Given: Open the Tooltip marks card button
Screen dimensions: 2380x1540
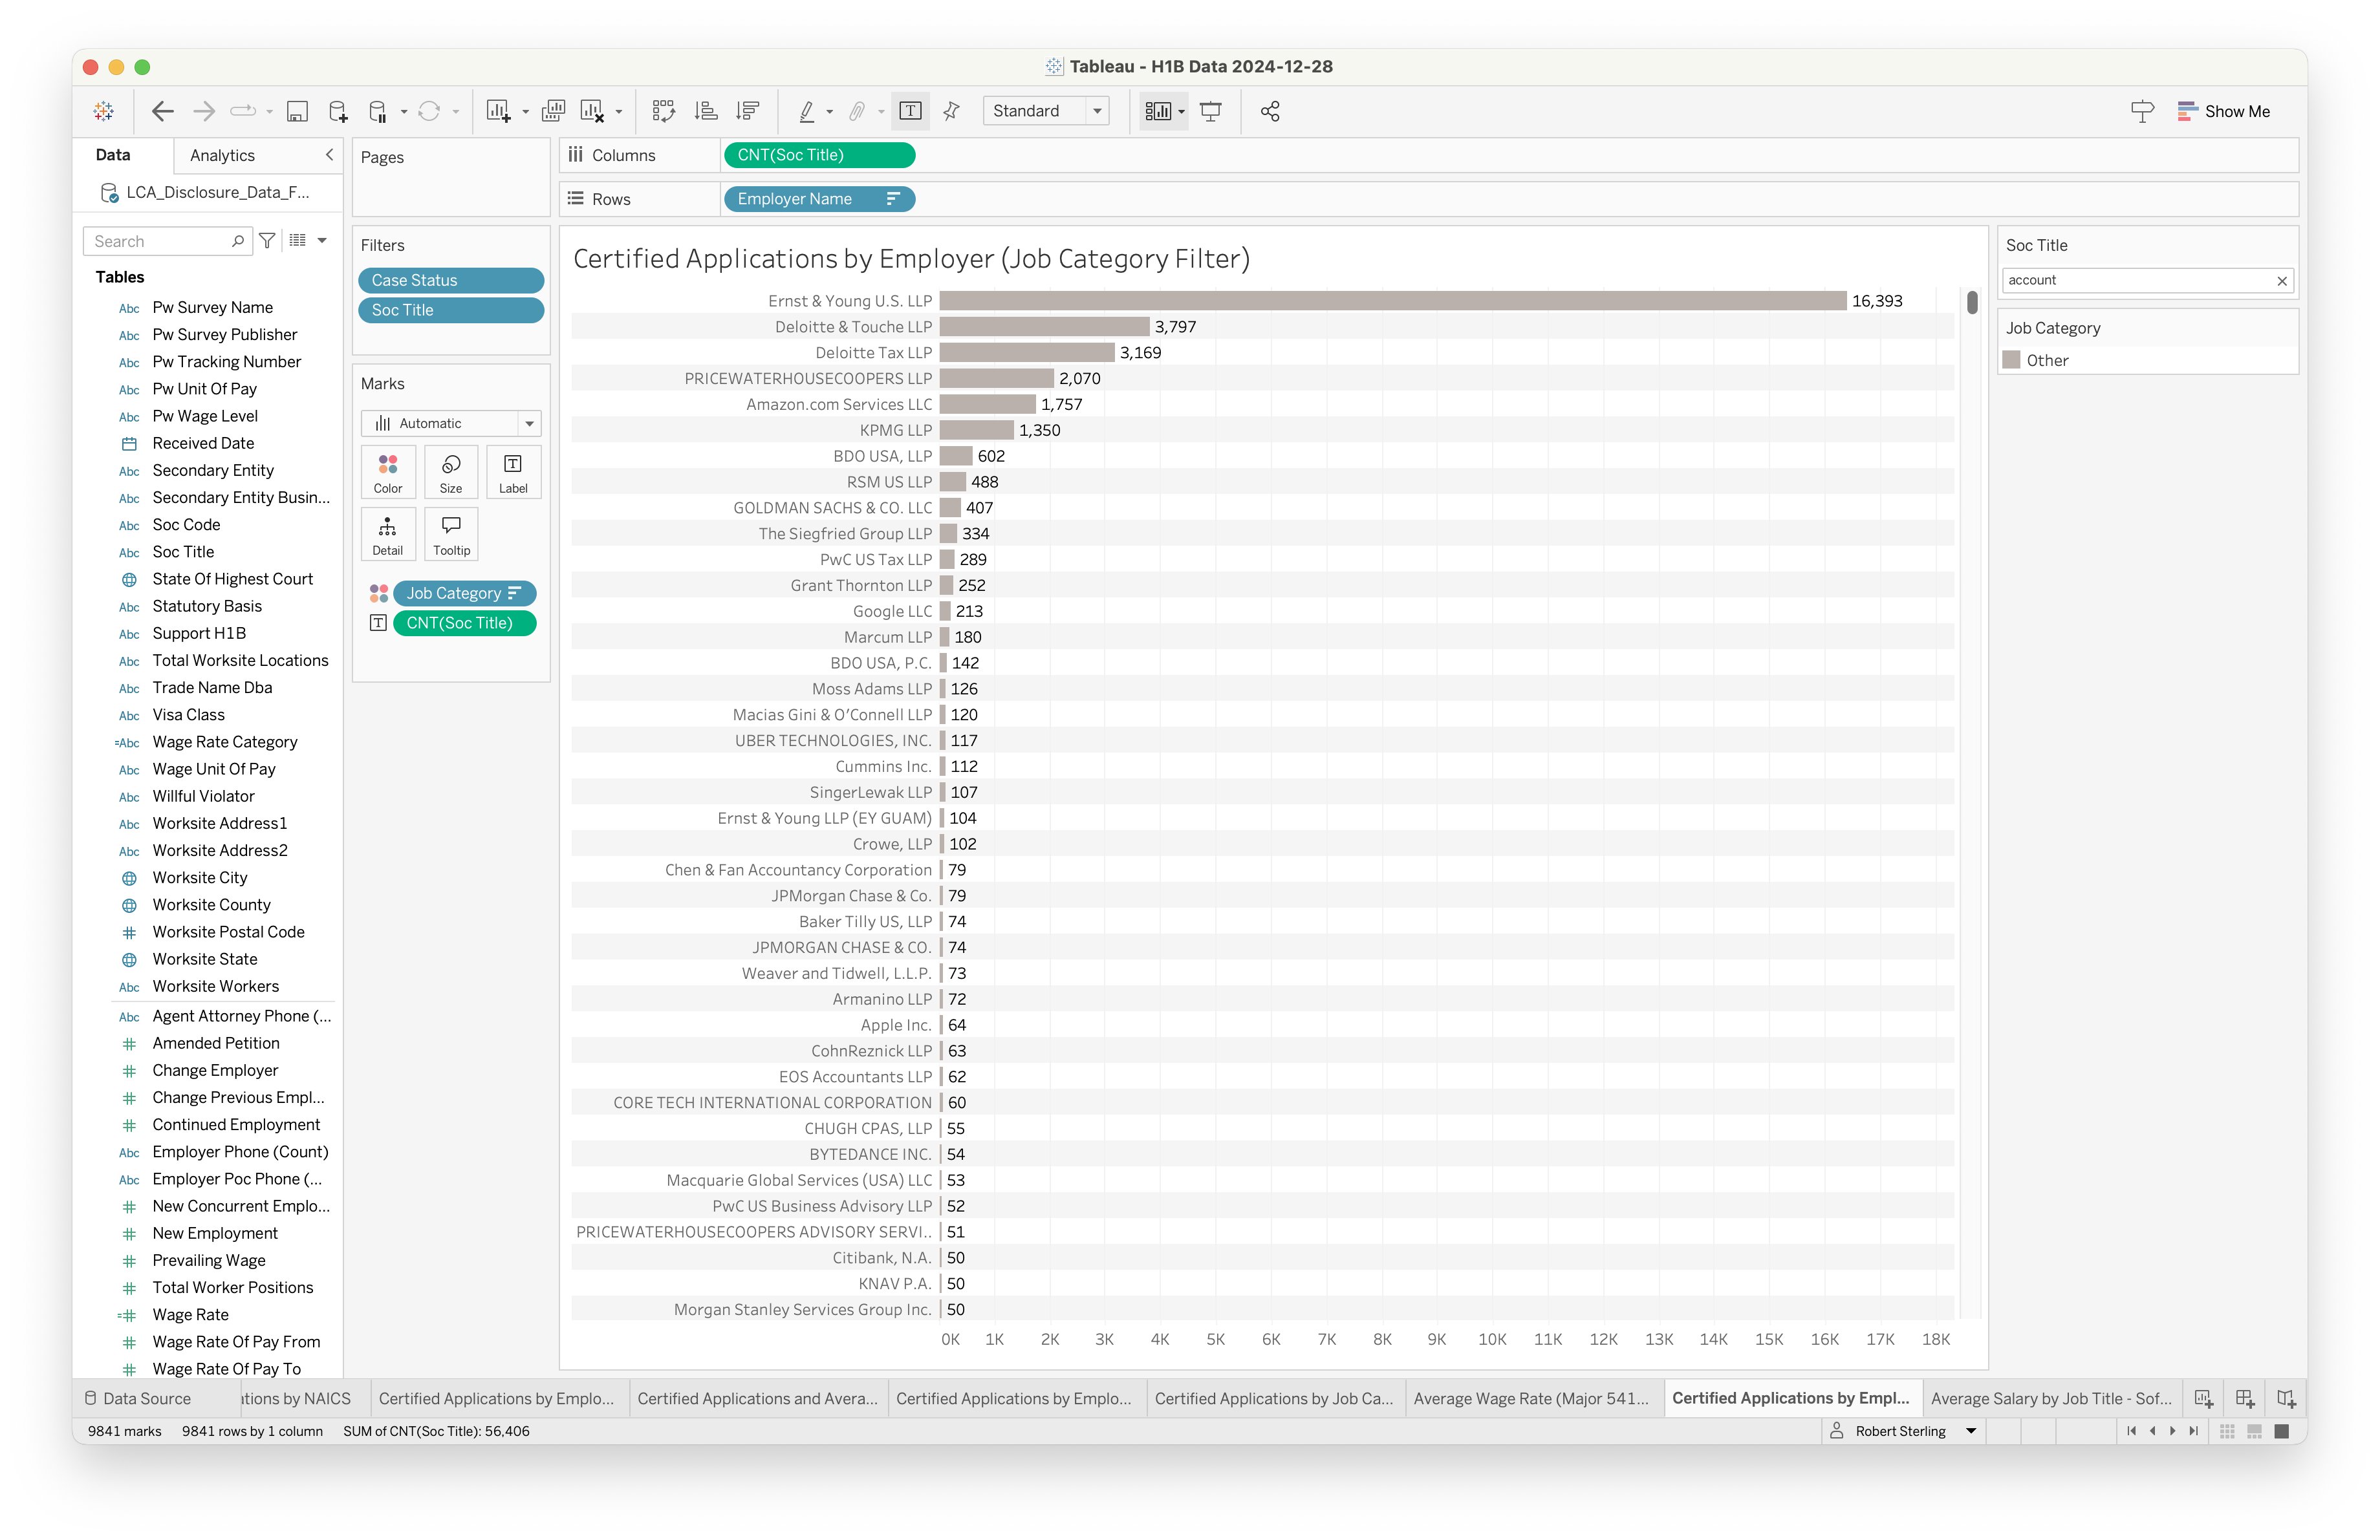Looking at the screenshot, I should (451, 533).
